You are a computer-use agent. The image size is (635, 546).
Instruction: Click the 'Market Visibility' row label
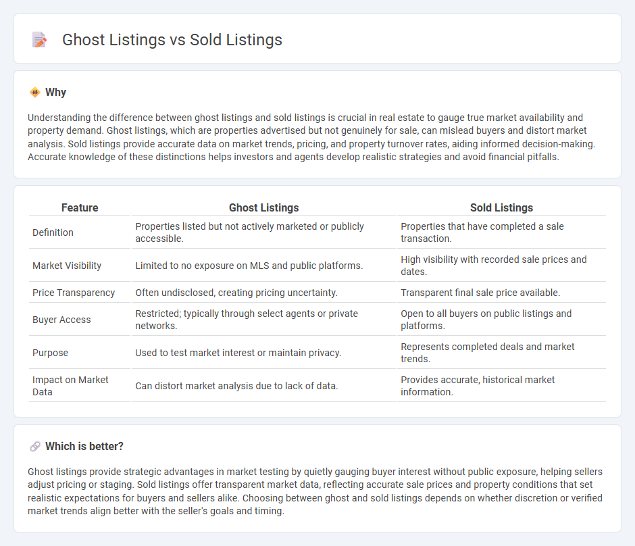pos(67,266)
